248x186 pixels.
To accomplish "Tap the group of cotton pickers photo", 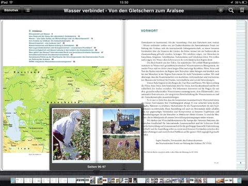I will (121, 147).
